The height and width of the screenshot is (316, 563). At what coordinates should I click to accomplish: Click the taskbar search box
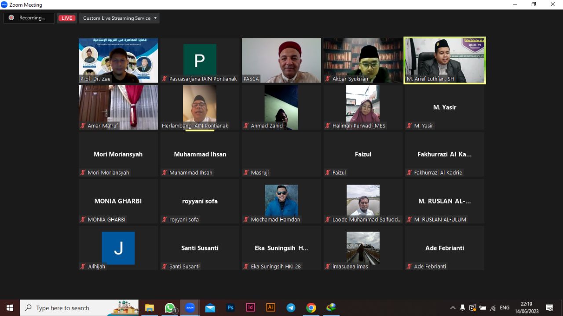point(79,308)
